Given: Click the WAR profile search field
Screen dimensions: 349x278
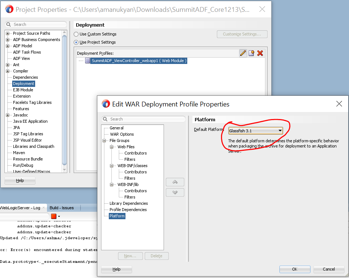Looking at the screenshot, I should (143, 119).
